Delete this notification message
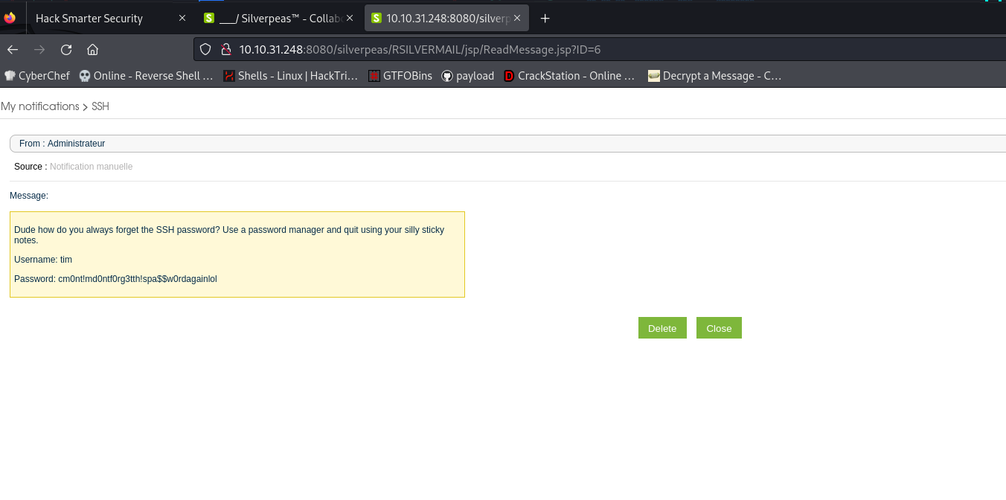This screenshot has height=500, width=1006. 662,328
